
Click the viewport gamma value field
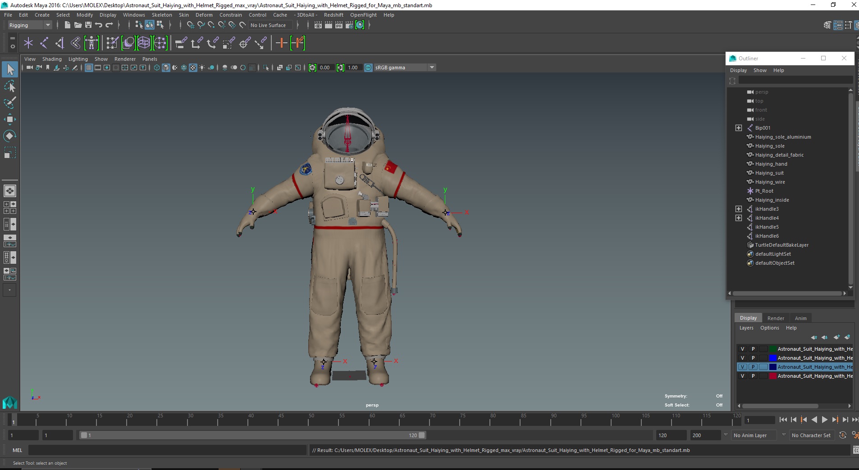(x=353, y=68)
